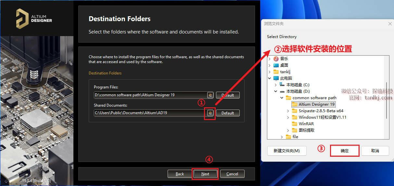
Task: Select the Altium Designer 19 tree row
Action: click(x=313, y=104)
